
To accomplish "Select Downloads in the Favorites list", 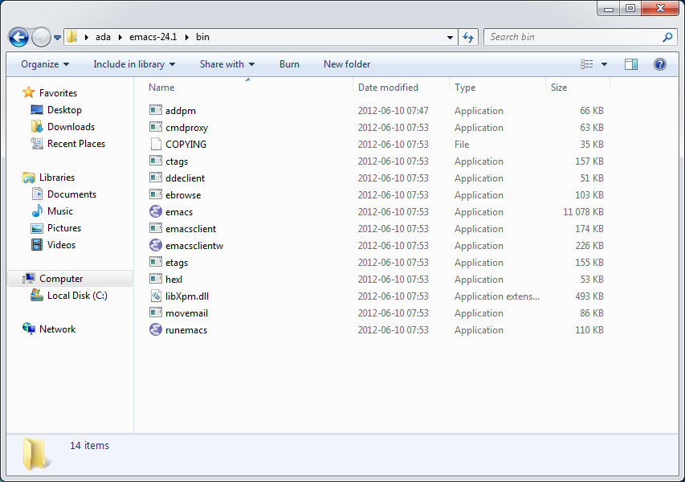I will (x=71, y=127).
